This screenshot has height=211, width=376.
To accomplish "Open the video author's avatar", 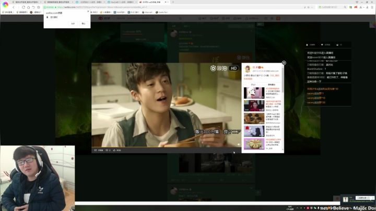I will (x=248, y=69).
